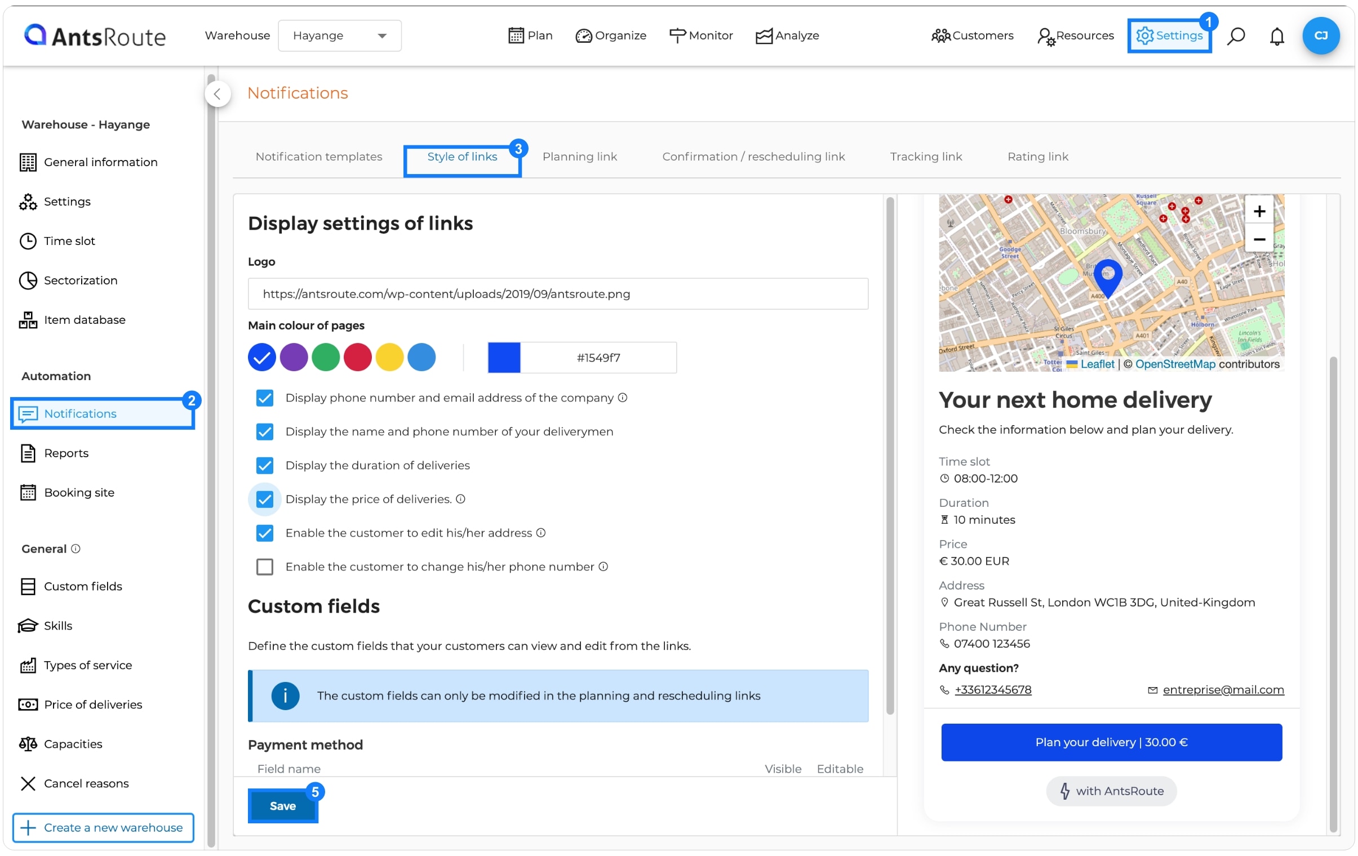
Task: Open the Leaflet attribution link
Action: click(x=1097, y=364)
